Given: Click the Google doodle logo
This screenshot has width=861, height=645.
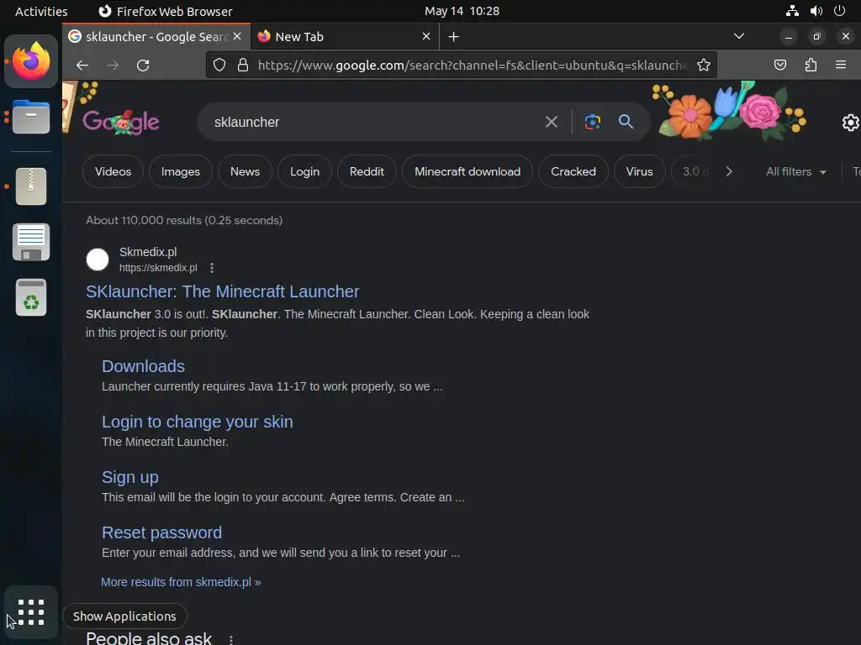Looking at the screenshot, I should point(121,122).
